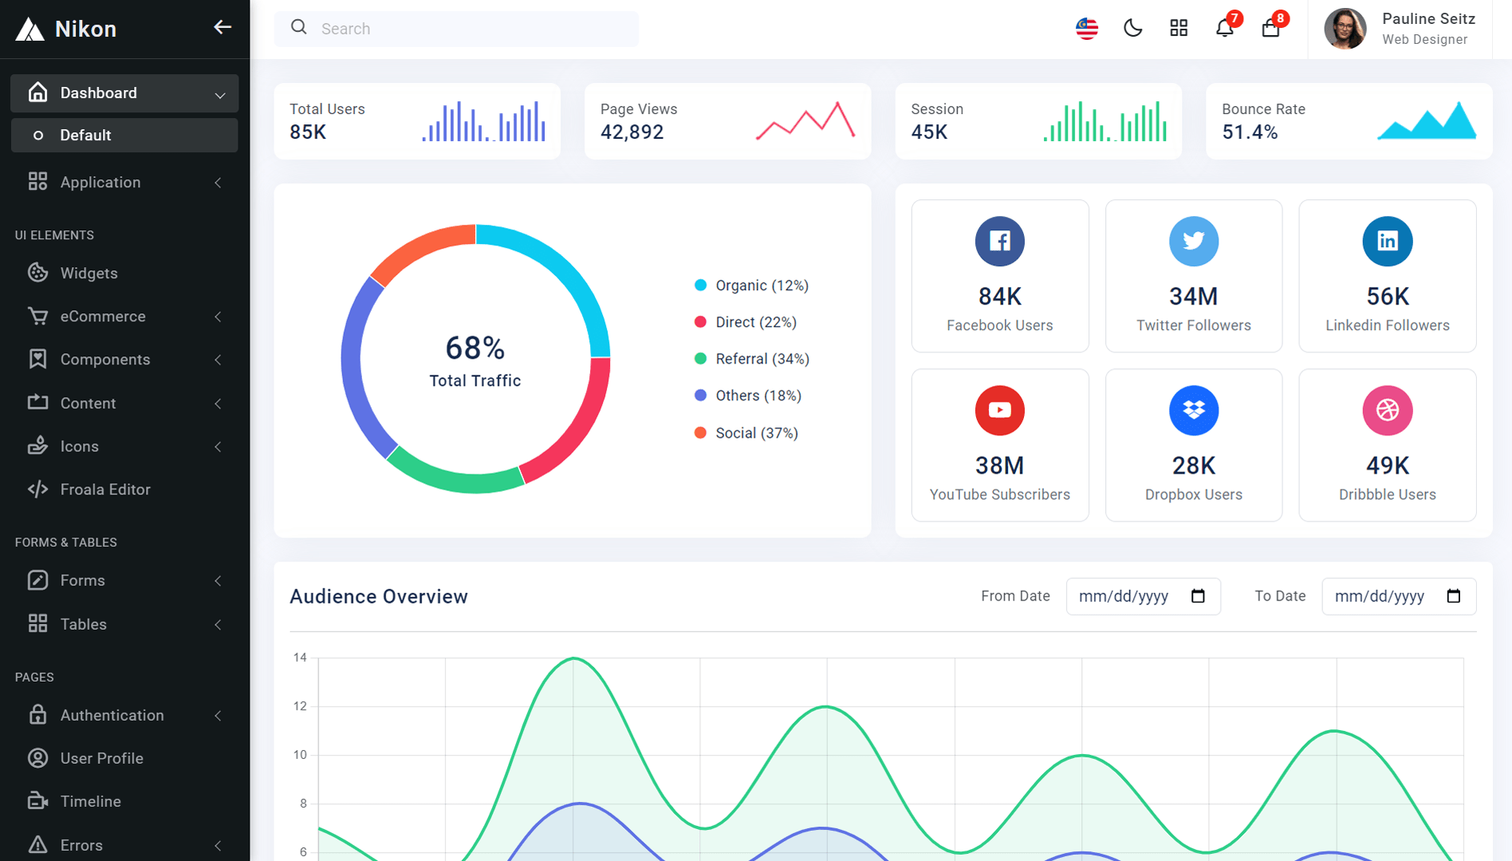Open notifications bell icon
The width and height of the screenshot is (1512, 861).
pyautogui.click(x=1224, y=29)
